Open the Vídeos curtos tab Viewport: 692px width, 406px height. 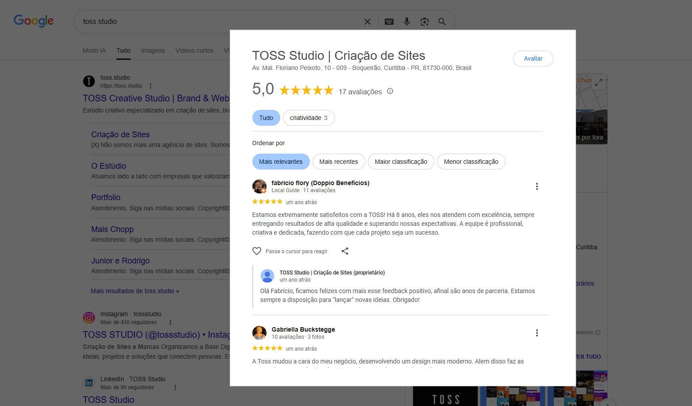coord(194,50)
